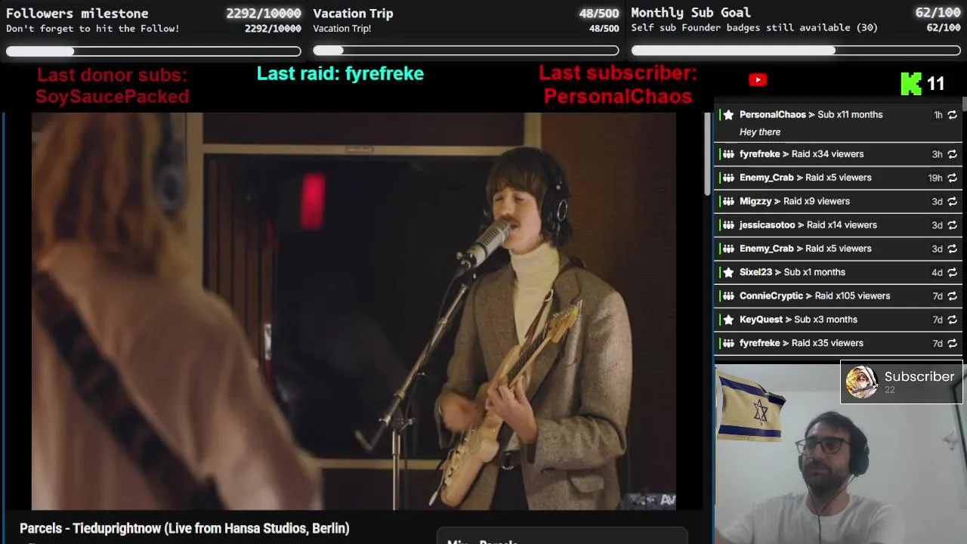Click the Sixel23 username in the feed
967x544 pixels.
point(756,272)
